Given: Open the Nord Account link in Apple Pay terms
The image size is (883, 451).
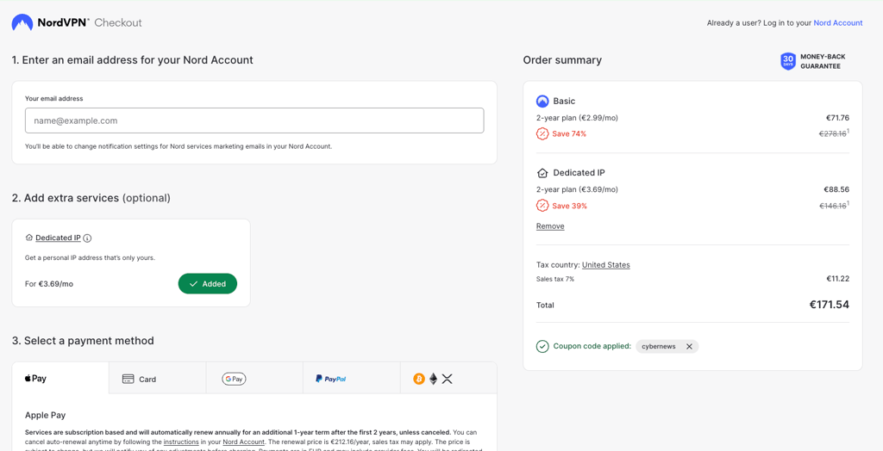Looking at the screenshot, I should pyautogui.click(x=244, y=442).
